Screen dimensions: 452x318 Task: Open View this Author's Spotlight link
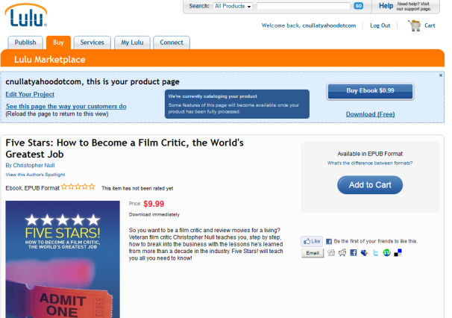coord(35,175)
